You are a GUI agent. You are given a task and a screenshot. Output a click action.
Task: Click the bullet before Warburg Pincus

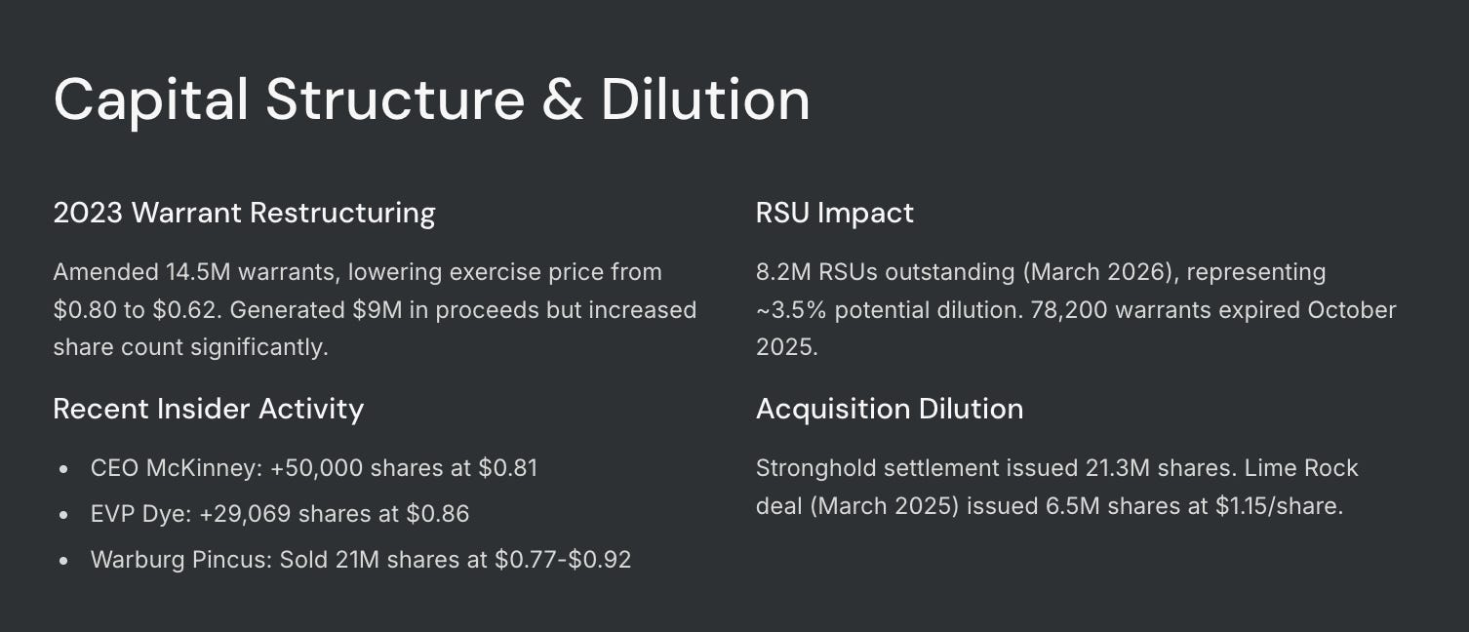pos(63,561)
